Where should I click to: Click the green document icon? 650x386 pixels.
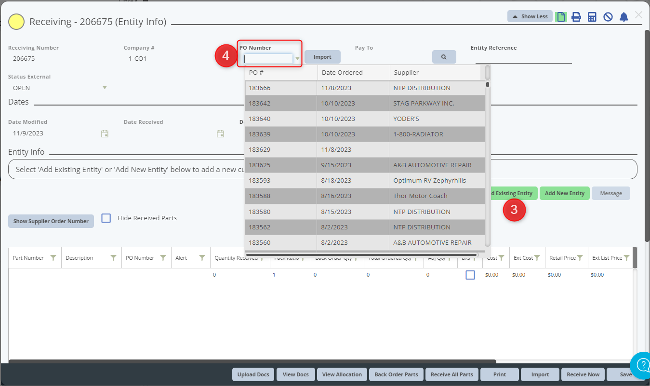(x=561, y=17)
